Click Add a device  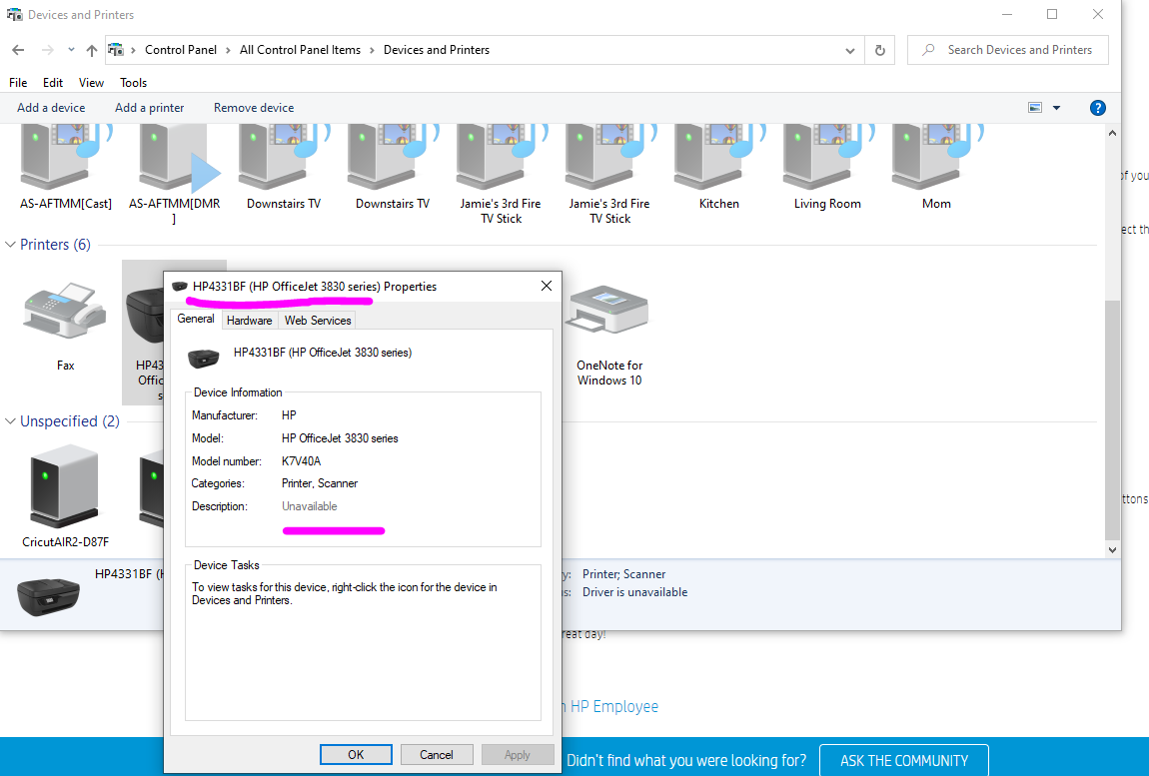[x=51, y=108]
